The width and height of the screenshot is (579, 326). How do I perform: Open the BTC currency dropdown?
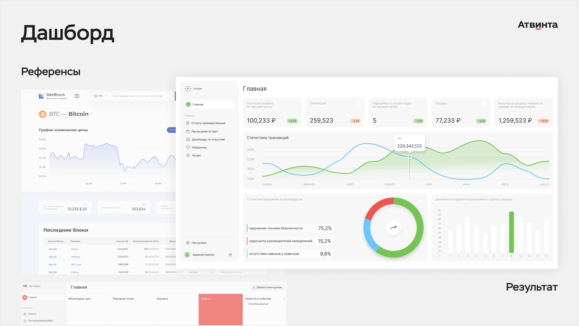(x=101, y=96)
